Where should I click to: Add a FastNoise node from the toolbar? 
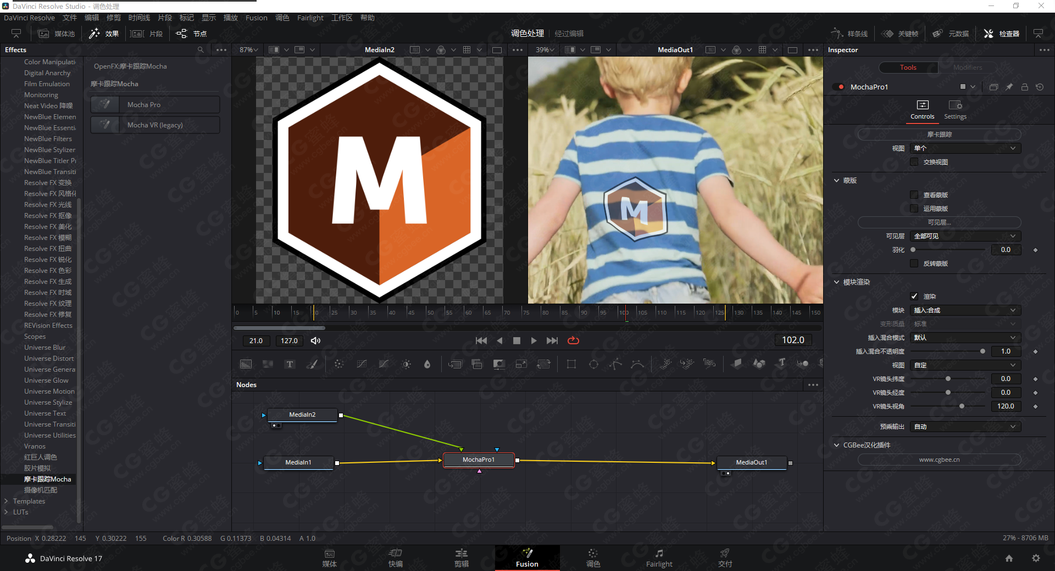coord(268,364)
